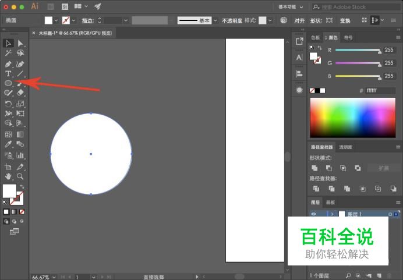Viewport: 403px width, 280px height.
Task: Switch to the 画板 tab
Action: pos(331,203)
